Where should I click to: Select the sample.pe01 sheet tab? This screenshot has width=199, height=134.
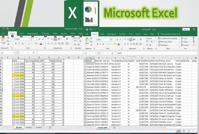point(102,127)
